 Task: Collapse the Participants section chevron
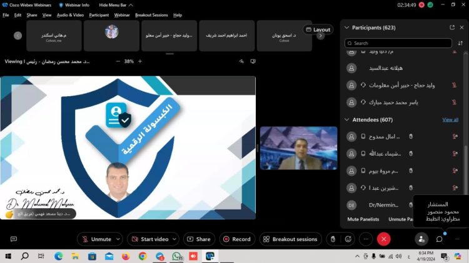346,27
